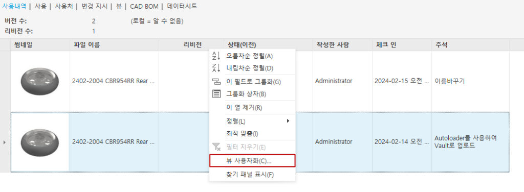This screenshot has width=524, height=192.
Task: Click the greyed-out clear filter icon
Action: (216, 147)
